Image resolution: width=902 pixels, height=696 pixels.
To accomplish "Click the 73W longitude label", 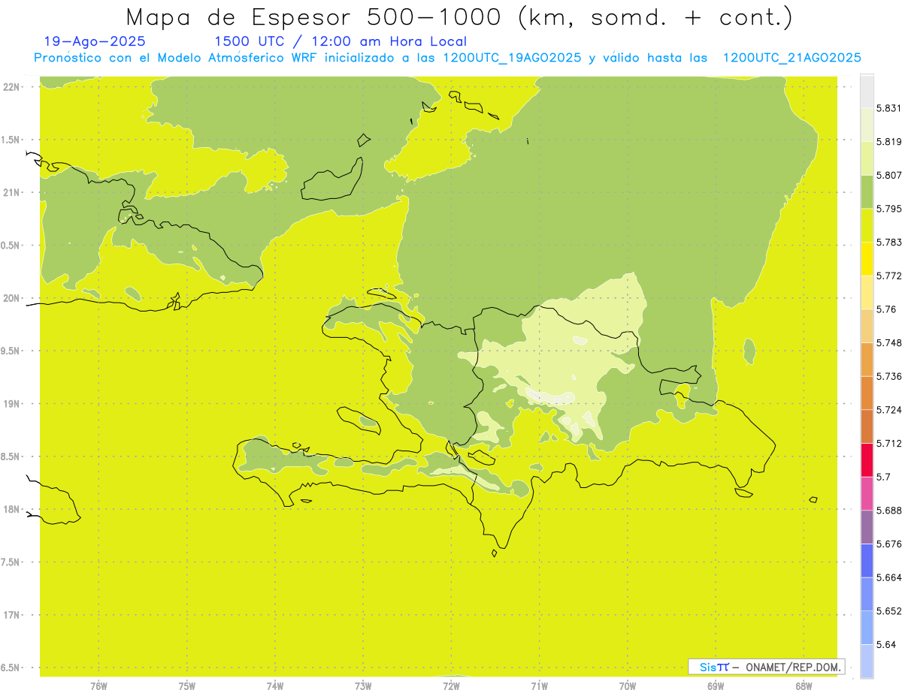I will tap(363, 685).
